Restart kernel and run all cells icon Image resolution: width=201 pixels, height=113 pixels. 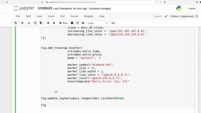(83, 23)
